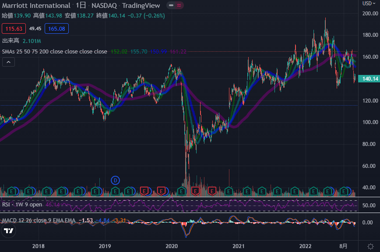Open the latest red E earnings marker
380x252 pixels.
212,192
